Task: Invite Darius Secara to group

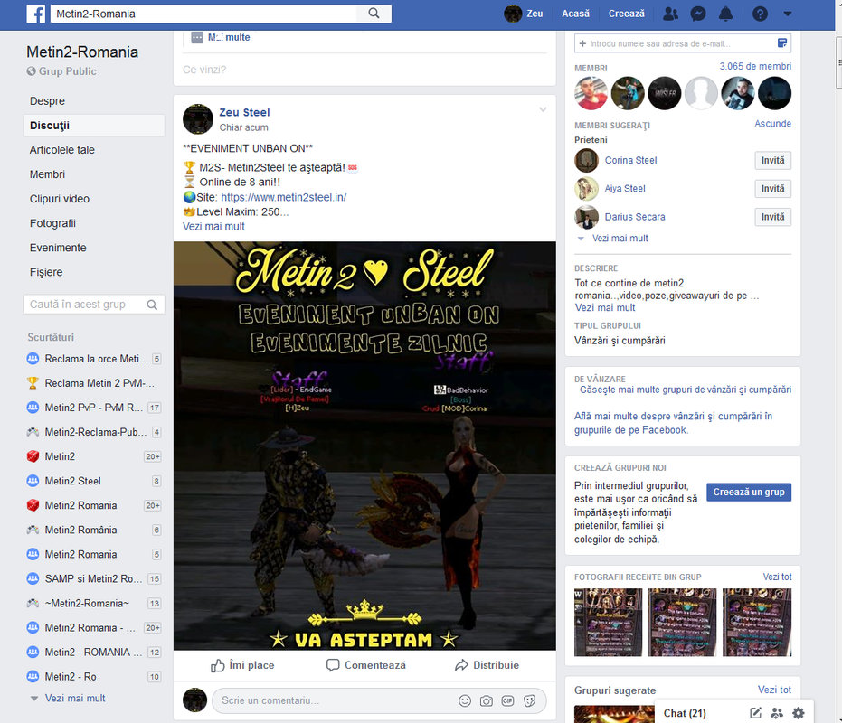Action: [772, 217]
